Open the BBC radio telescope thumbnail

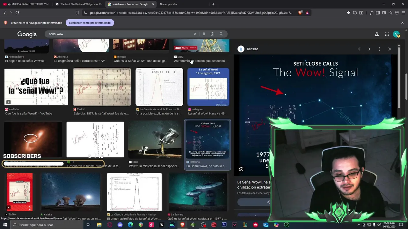tap(155, 140)
